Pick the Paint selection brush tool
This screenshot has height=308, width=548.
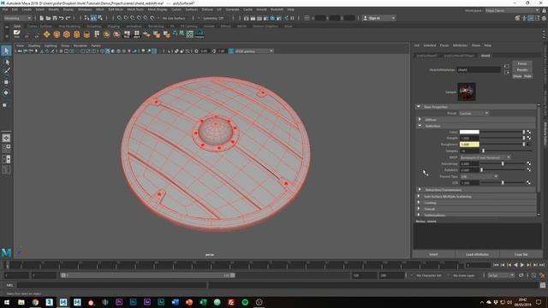(x=6, y=72)
